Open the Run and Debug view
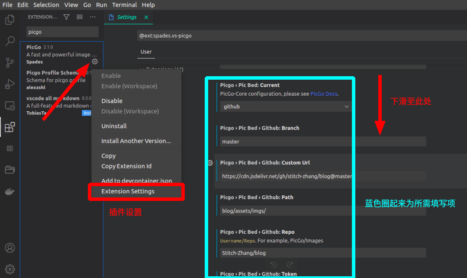Viewport: 467px width, 278px height. [x=10, y=84]
